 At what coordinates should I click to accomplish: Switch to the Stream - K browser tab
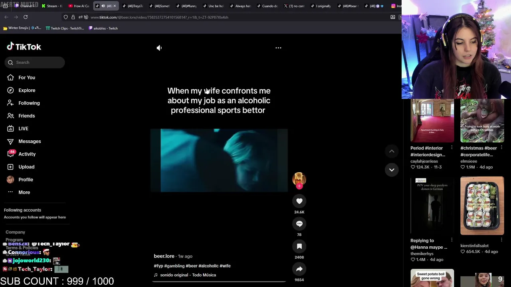pos(52,6)
